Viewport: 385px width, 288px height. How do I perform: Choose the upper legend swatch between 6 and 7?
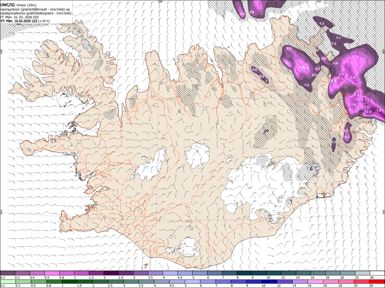pos(214,273)
